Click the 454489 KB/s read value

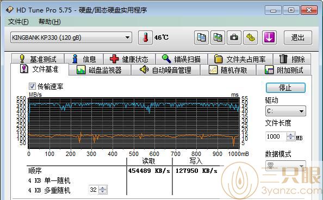[149, 171]
